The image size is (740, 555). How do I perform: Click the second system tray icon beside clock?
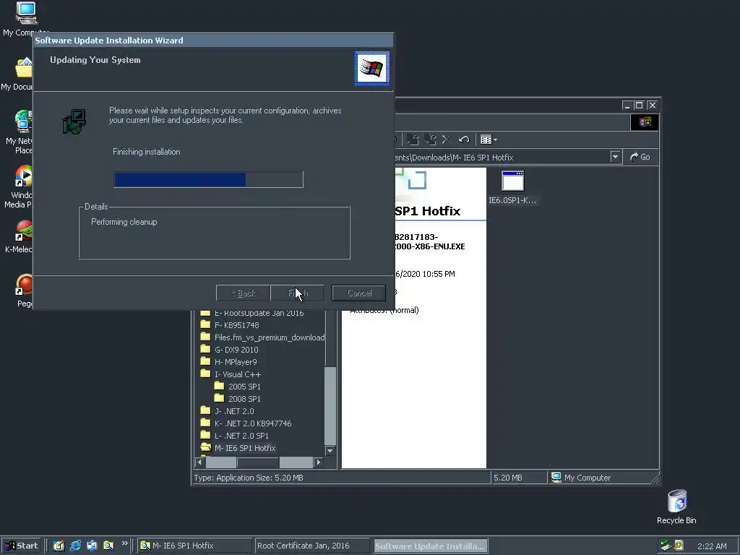coord(678,546)
